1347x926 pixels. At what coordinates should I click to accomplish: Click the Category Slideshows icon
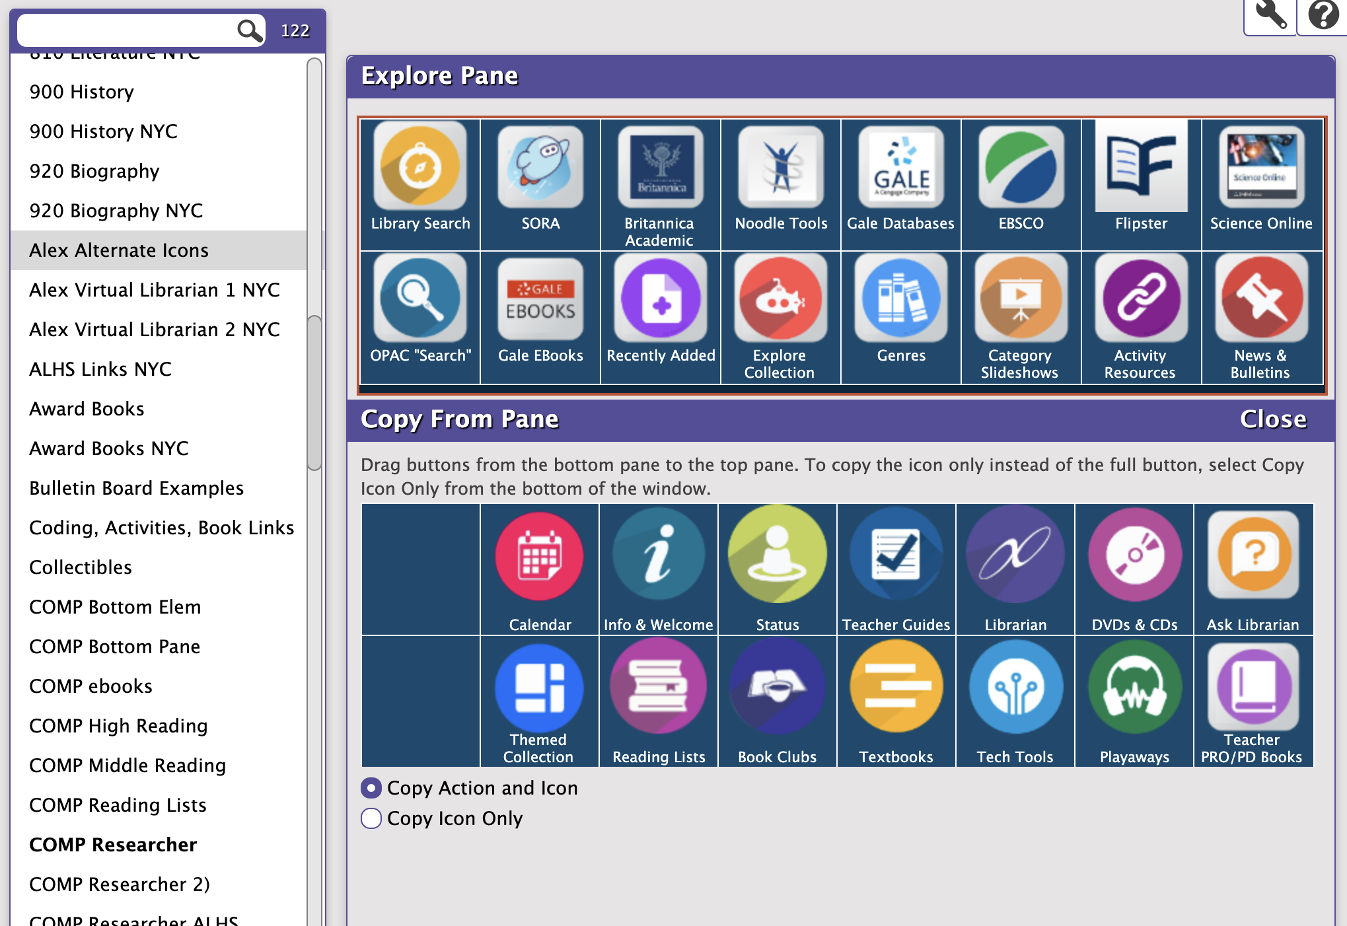coord(1021,298)
